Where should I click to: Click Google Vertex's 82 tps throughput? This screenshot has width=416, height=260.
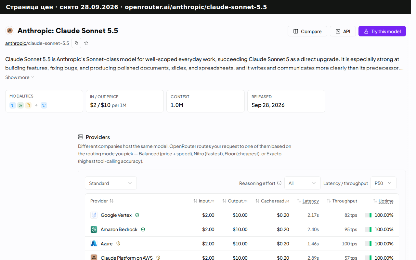pos(351,215)
